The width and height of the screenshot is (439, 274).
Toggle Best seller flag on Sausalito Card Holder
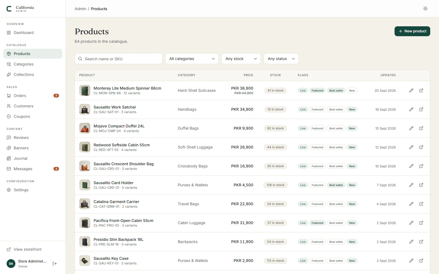pyautogui.click(x=336, y=185)
